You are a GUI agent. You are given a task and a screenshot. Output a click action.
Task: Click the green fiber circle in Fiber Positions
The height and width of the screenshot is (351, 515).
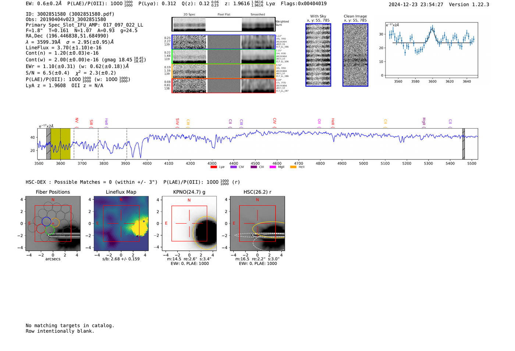[50, 230]
